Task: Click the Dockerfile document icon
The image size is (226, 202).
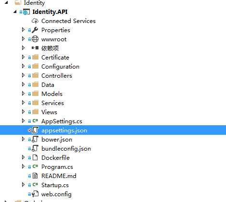Action: [x=35, y=158]
